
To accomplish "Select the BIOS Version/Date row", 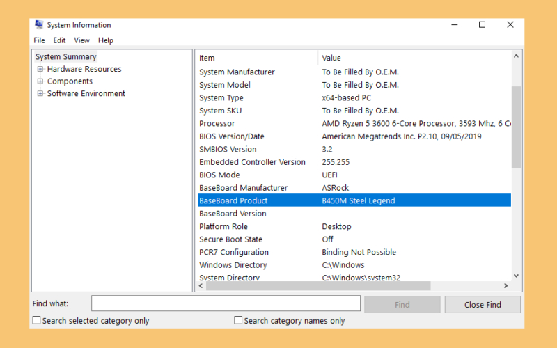I will tap(354, 136).
